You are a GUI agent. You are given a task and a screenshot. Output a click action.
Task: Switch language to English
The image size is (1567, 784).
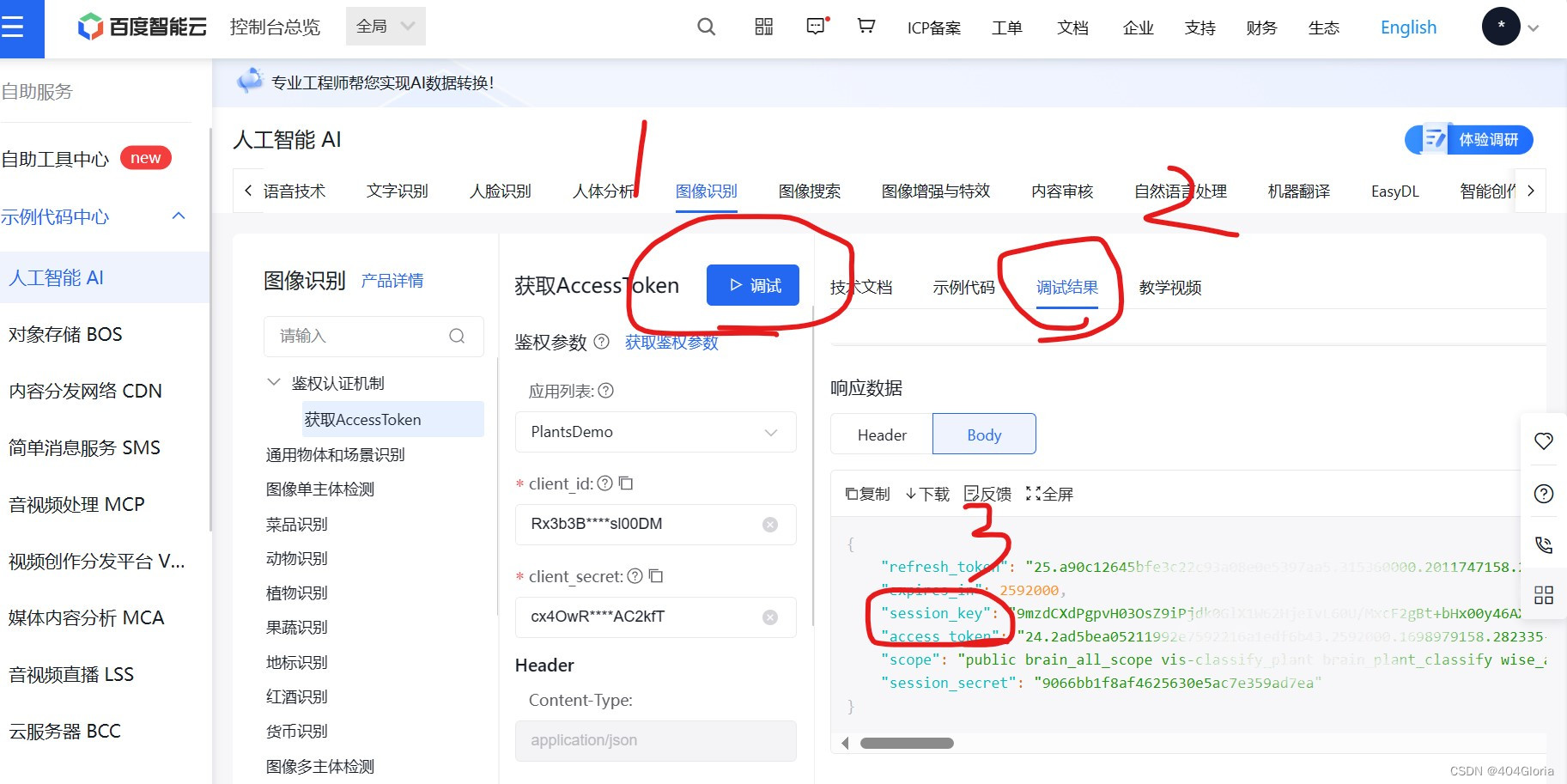click(x=1408, y=27)
